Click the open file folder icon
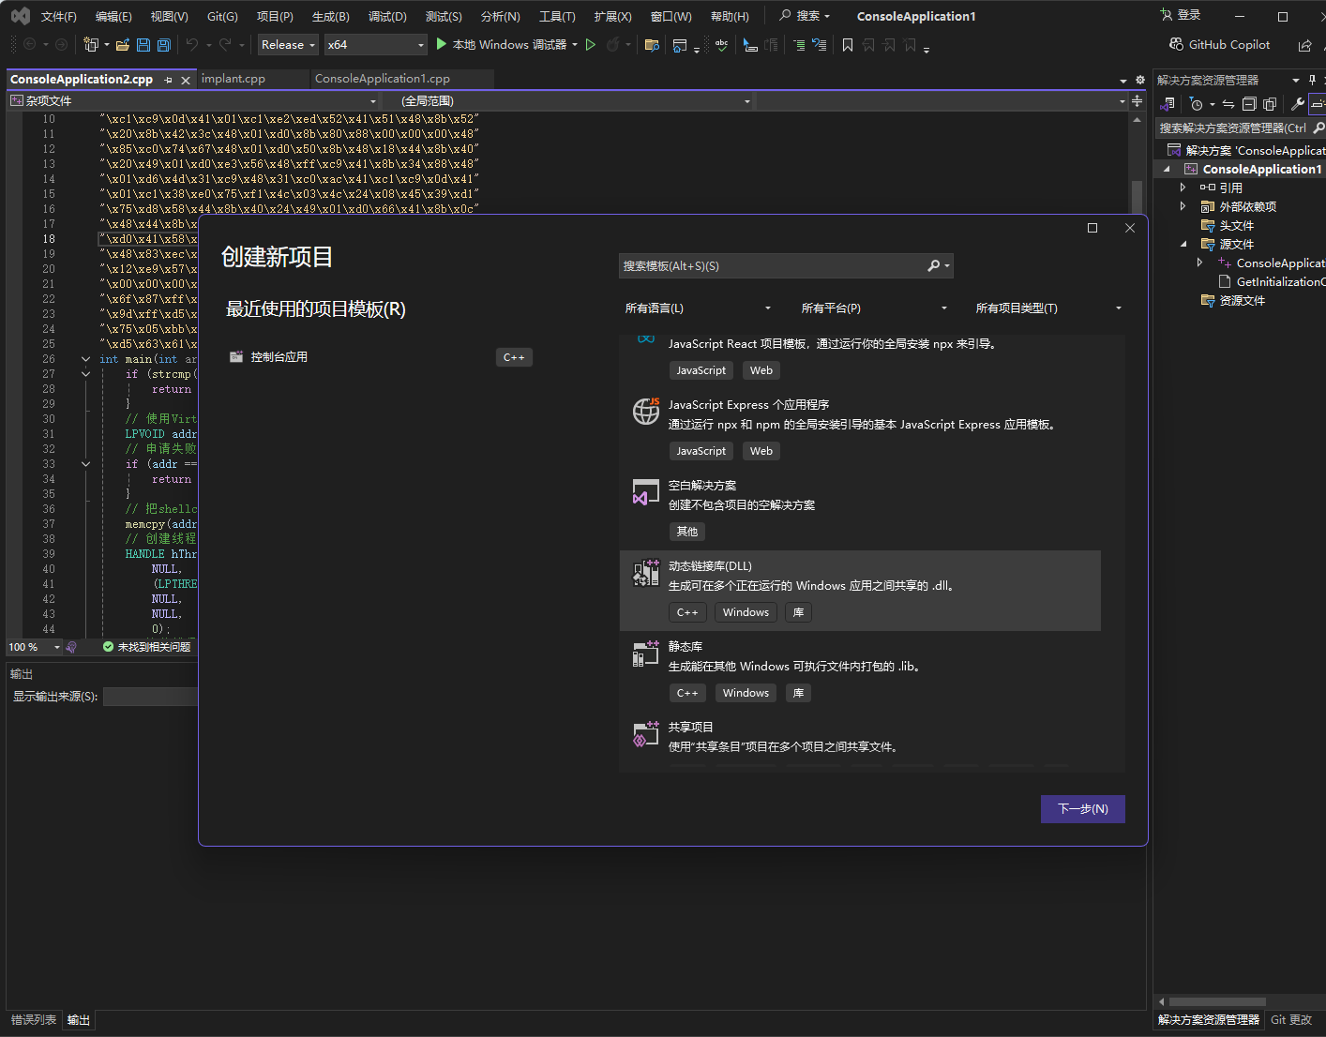The width and height of the screenshot is (1326, 1037). pyautogui.click(x=122, y=44)
